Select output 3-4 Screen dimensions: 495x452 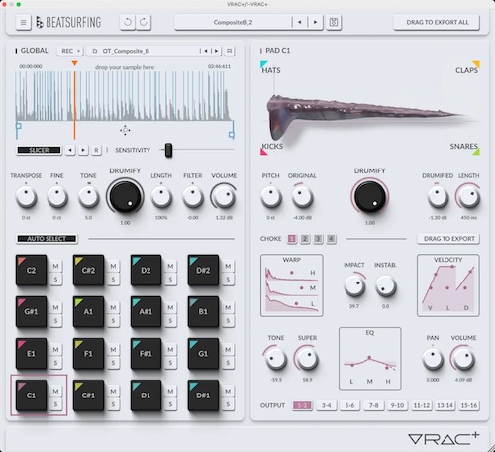pos(326,405)
